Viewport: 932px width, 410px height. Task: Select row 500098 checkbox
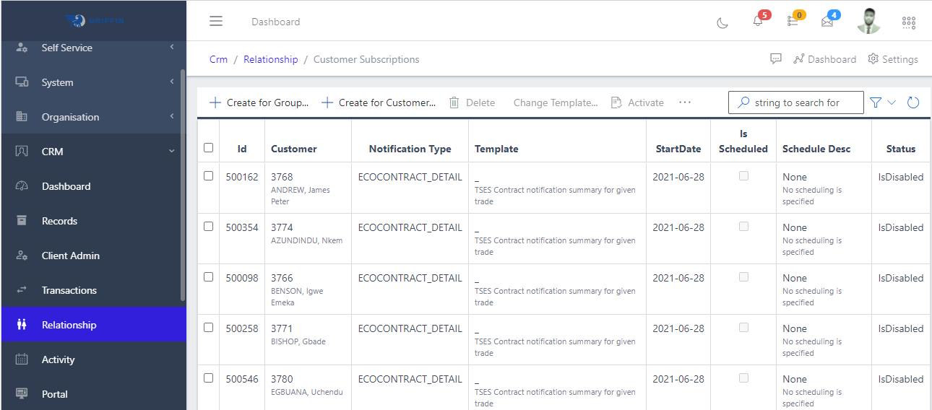[x=209, y=276]
